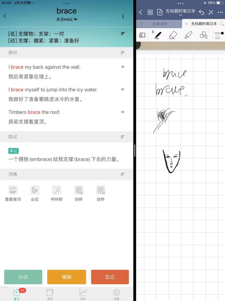The width and height of the screenshot is (225, 301).
Task: Tap the red 忘记 button
Action: pos(110,277)
